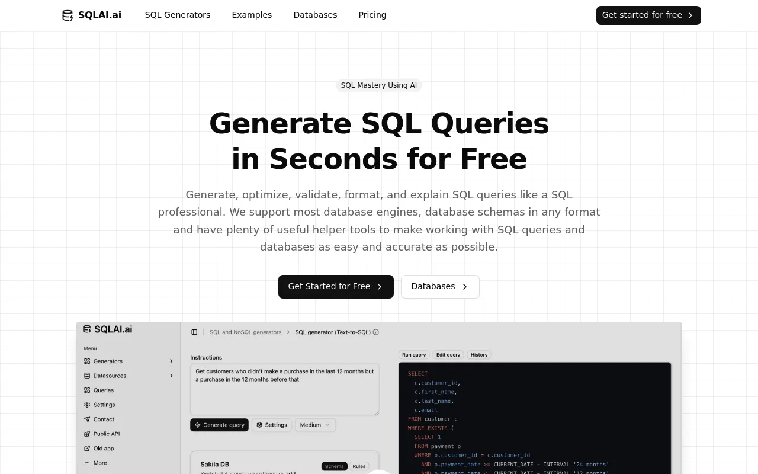Select the Run query tab

(x=414, y=355)
